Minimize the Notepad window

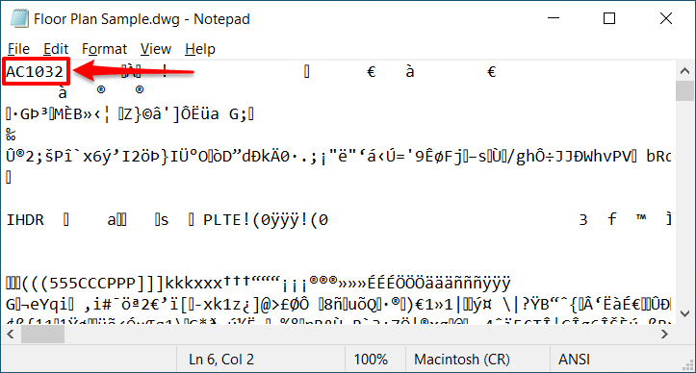point(554,18)
